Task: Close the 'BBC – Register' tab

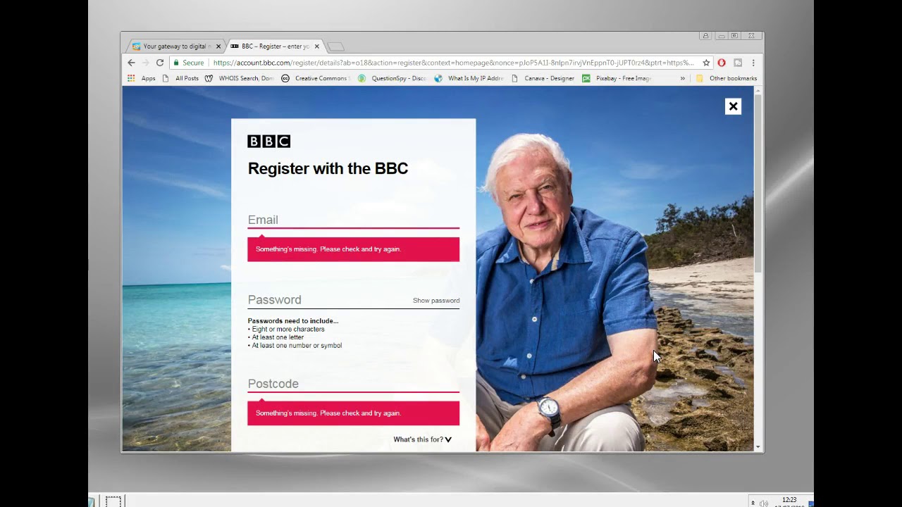Action: point(316,46)
